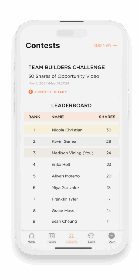Select Miya Gonzalez's leaderboard entry
The height and width of the screenshot is (279, 139).
click(x=72, y=187)
